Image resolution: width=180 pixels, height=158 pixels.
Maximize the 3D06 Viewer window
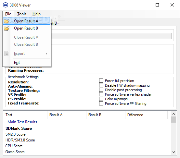tap(157, 5)
